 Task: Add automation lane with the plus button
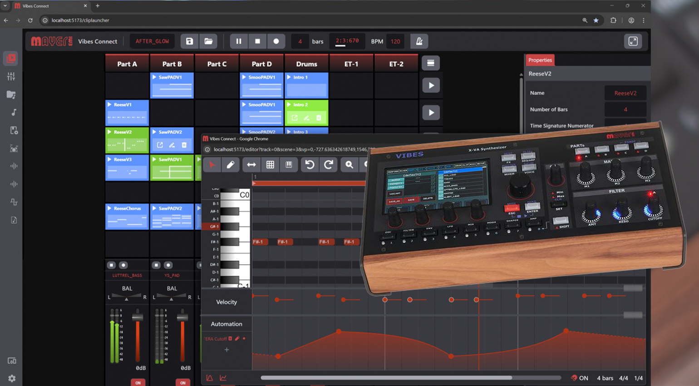(226, 350)
